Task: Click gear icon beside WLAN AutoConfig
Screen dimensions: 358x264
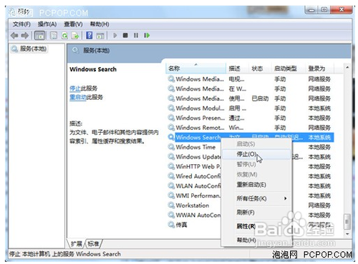Action: 171,186
